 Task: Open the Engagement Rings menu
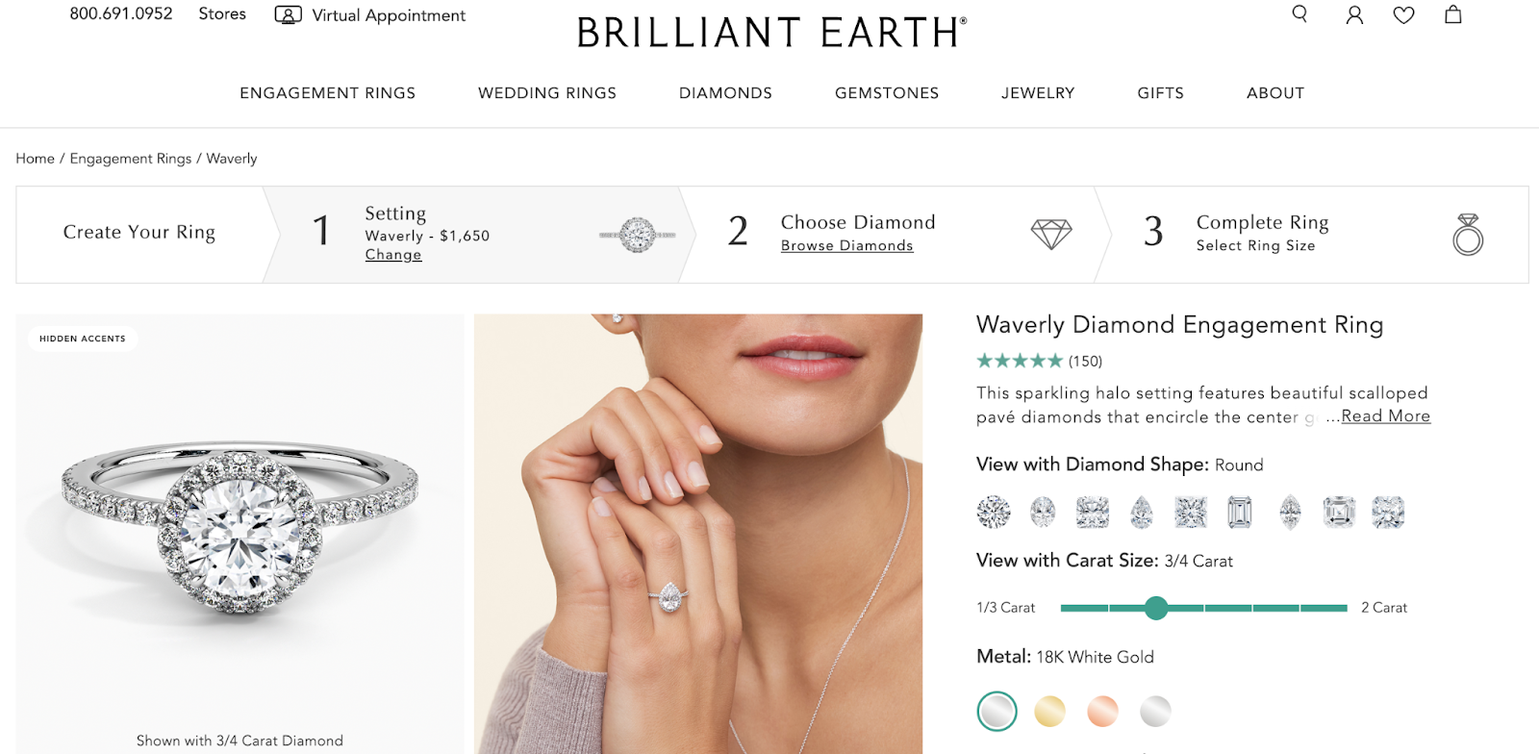coord(327,93)
